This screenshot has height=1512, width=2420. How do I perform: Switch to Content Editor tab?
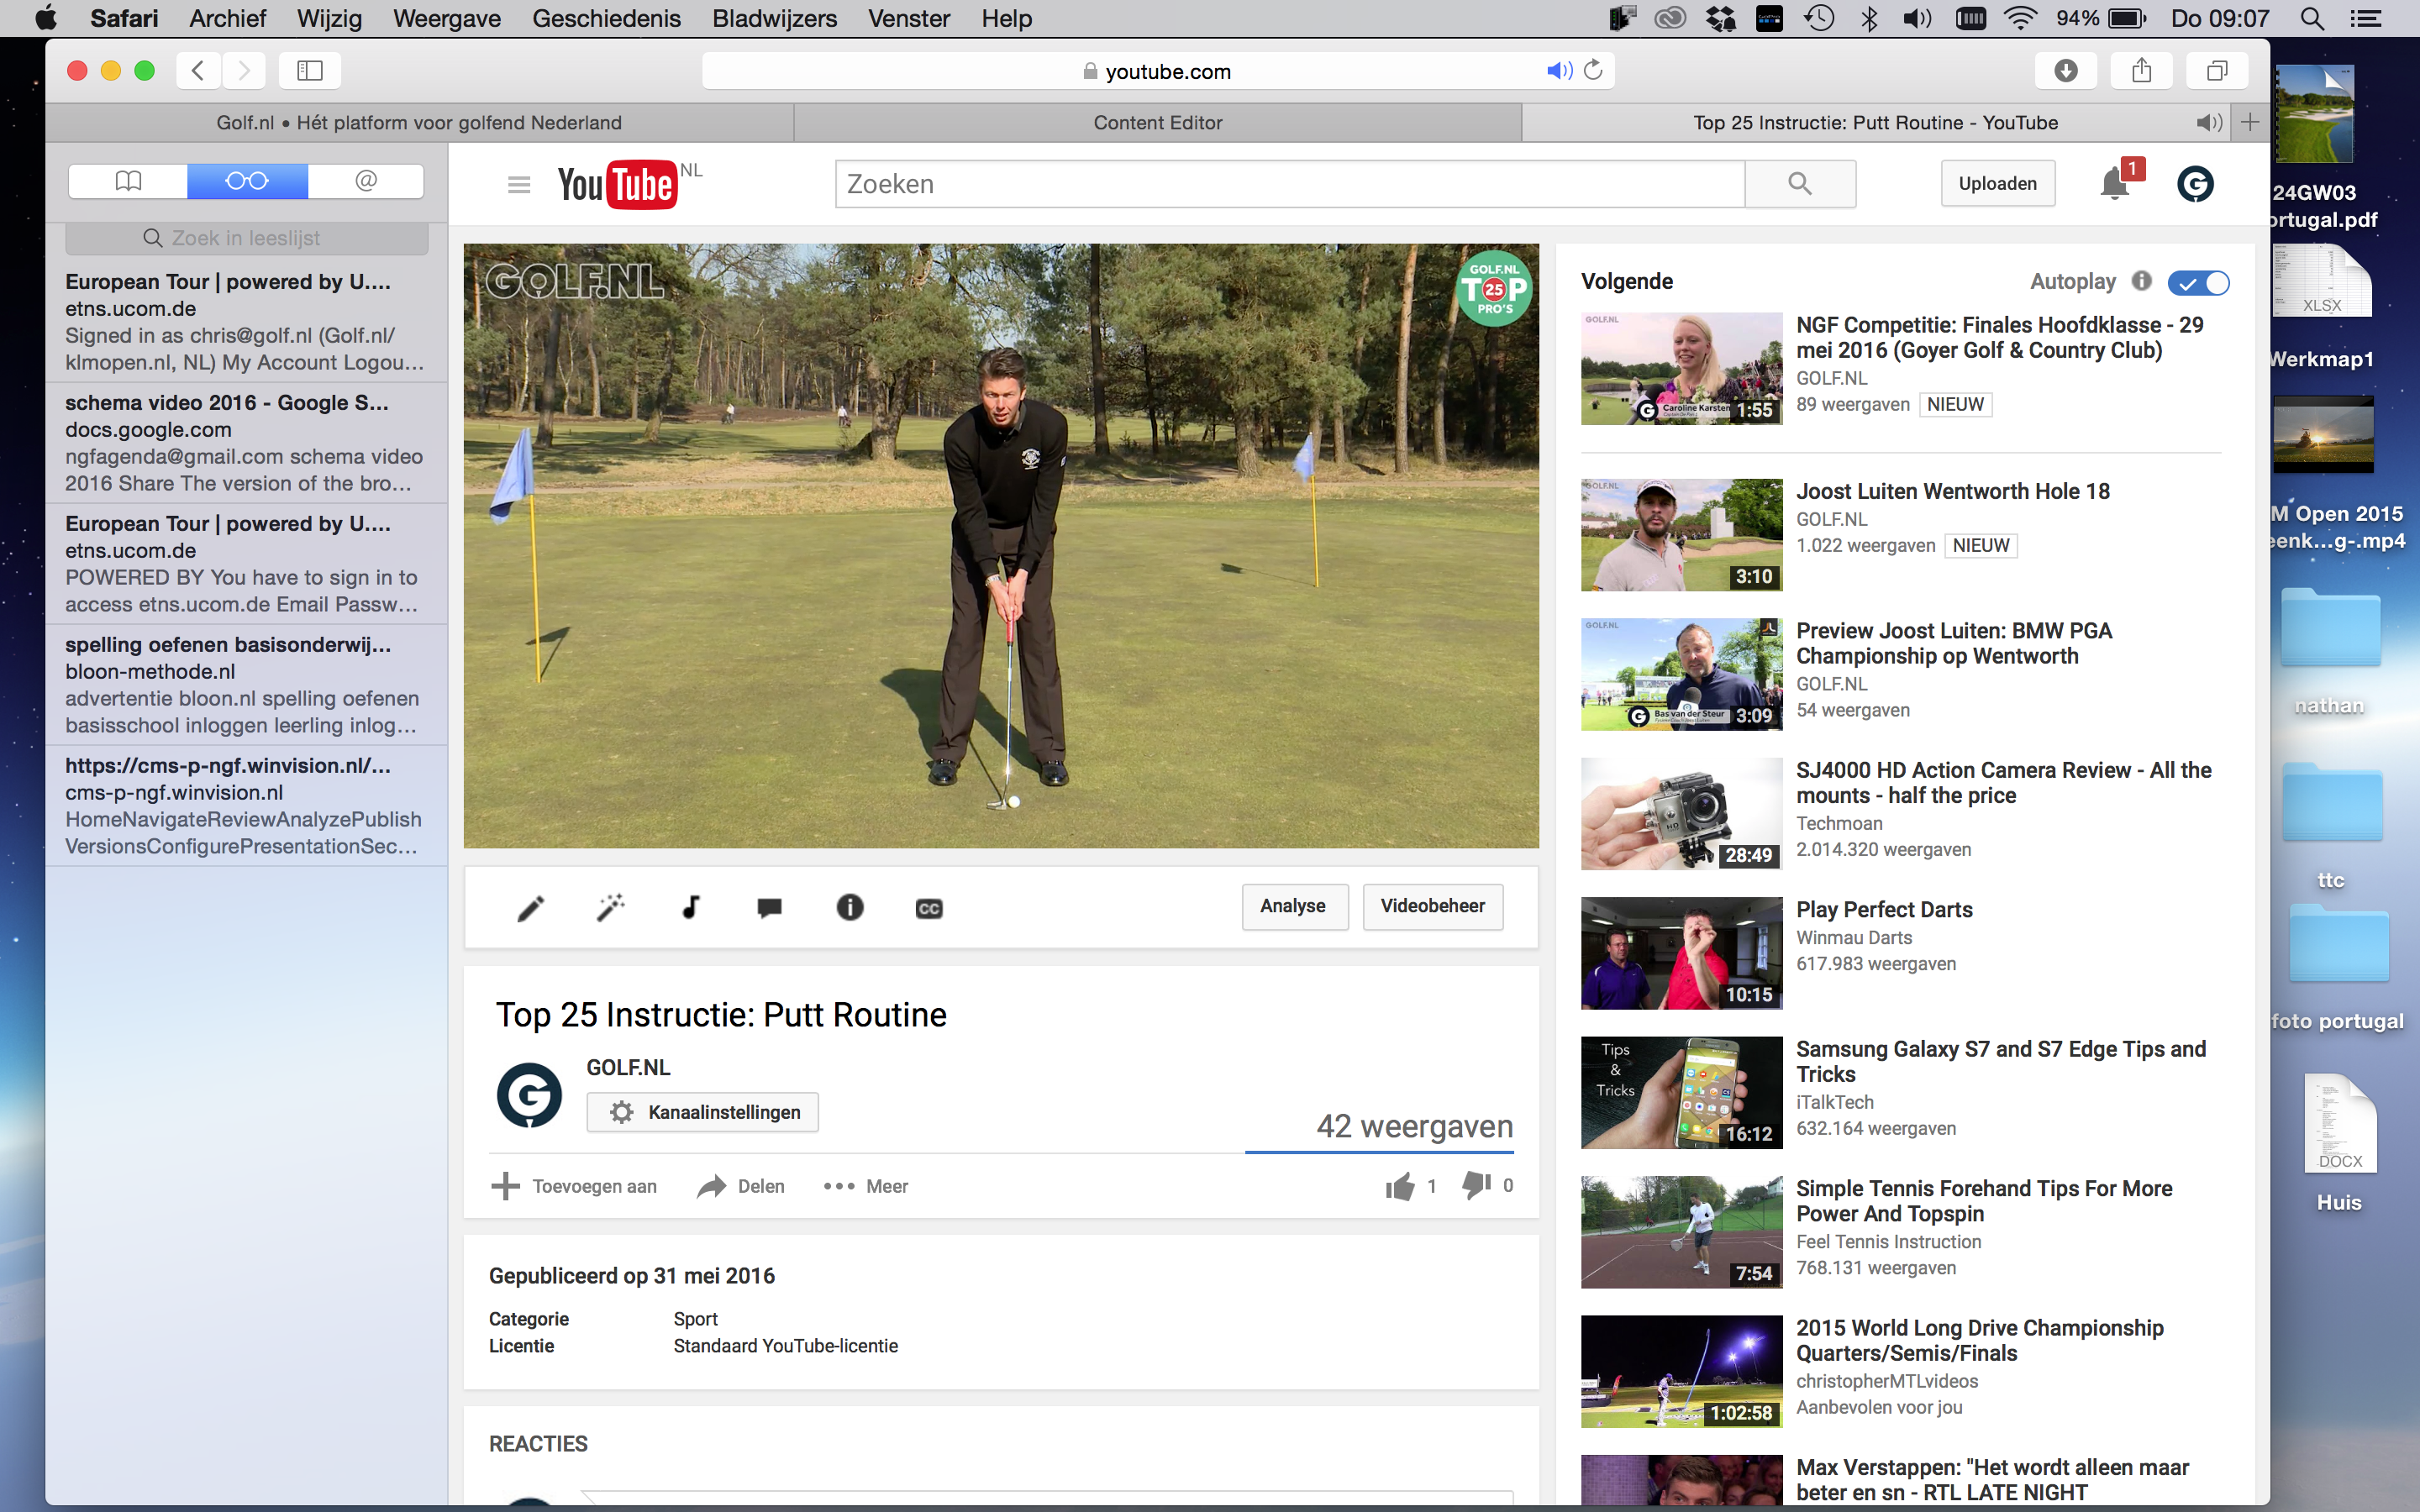(1157, 122)
